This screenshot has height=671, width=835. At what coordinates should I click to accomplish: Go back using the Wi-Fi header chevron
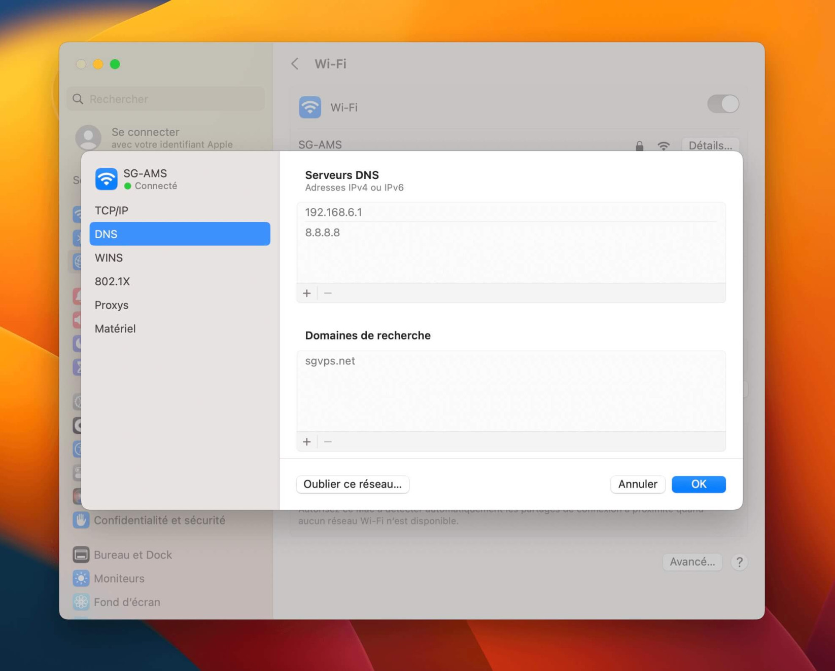click(x=295, y=64)
